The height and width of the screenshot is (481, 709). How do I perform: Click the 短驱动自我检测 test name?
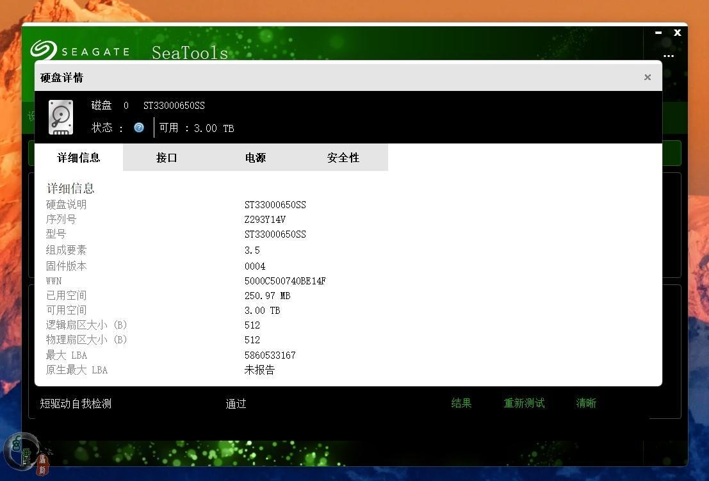click(76, 404)
